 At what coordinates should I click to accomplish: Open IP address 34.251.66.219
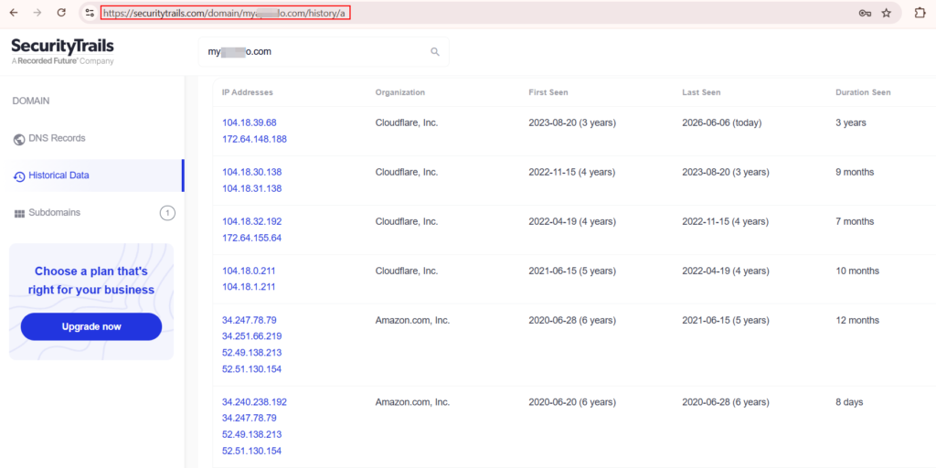pos(252,336)
